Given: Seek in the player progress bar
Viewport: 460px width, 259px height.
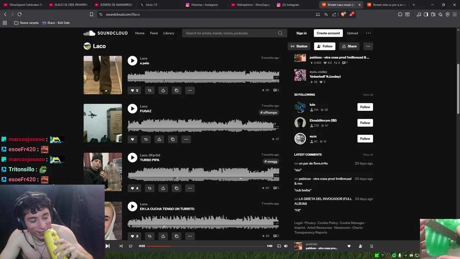Looking at the screenshot, I should click(x=206, y=246).
